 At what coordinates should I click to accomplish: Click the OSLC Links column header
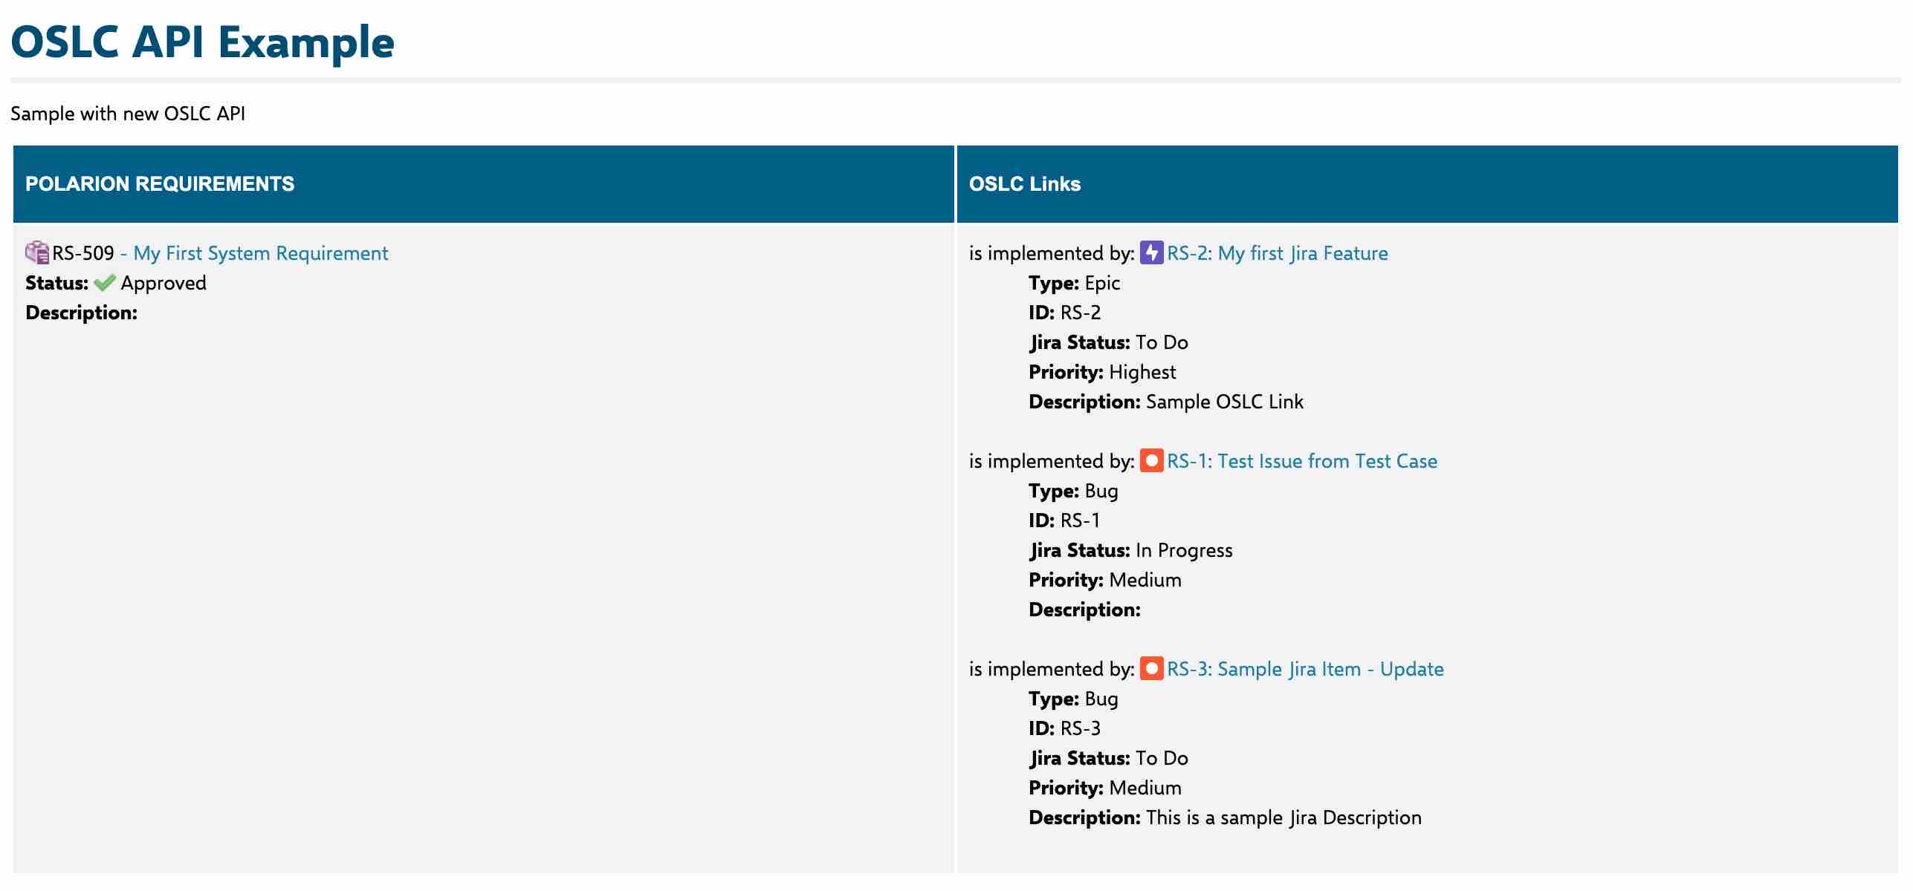tap(1024, 184)
